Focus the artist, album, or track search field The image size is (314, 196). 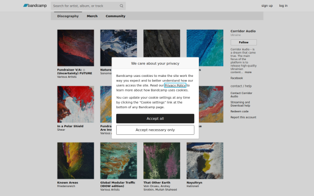coord(88,6)
